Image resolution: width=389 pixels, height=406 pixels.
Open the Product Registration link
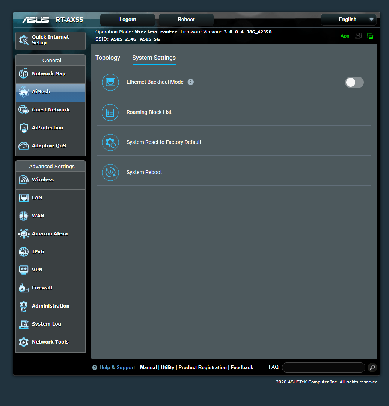[202, 367]
